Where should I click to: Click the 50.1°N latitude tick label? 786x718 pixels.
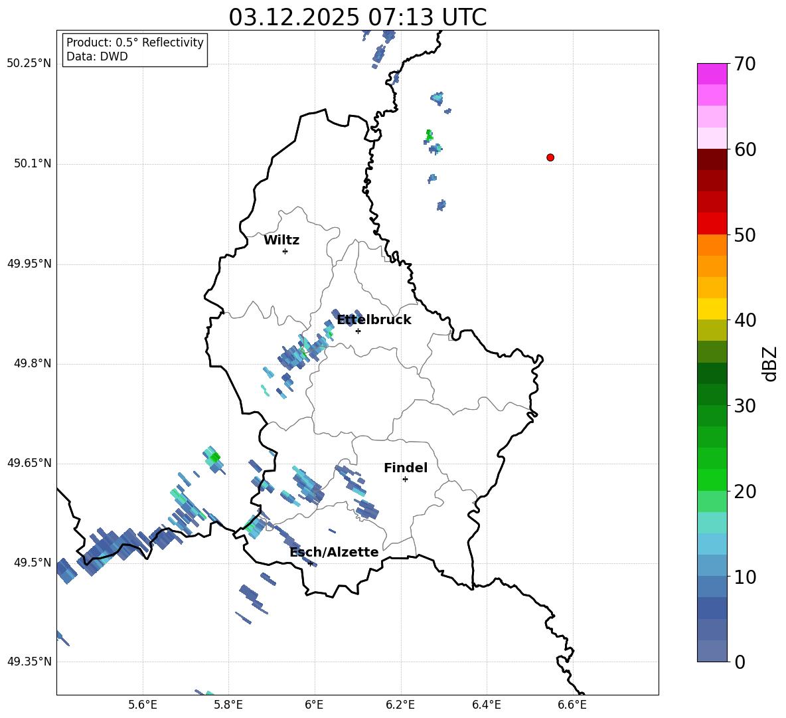coord(33,163)
